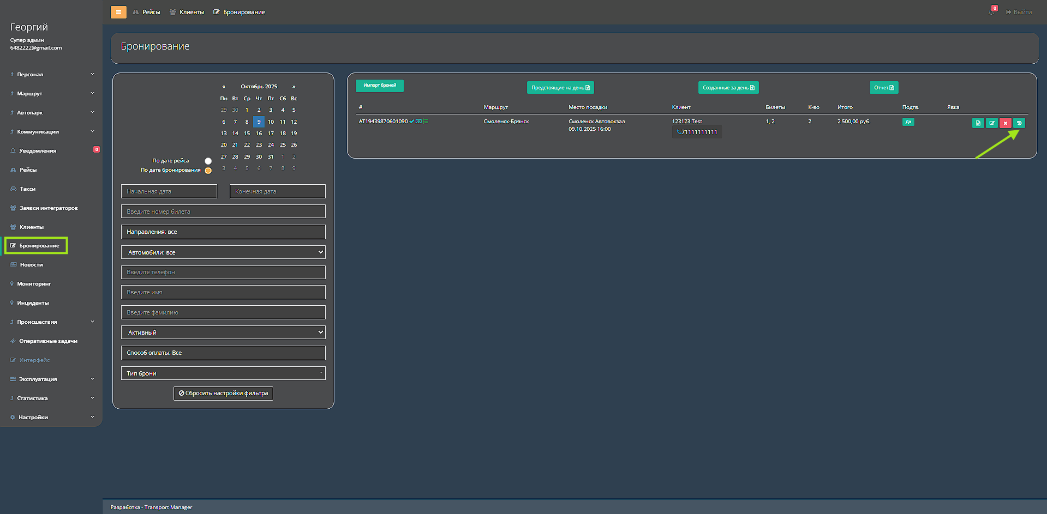Select October 17 in the calendar
This screenshot has height=514, width=1047.
tap(271, 134)
